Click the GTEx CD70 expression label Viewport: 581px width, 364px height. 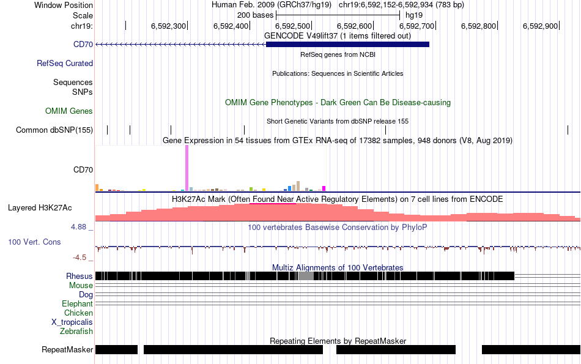click(x=83, y=170)
